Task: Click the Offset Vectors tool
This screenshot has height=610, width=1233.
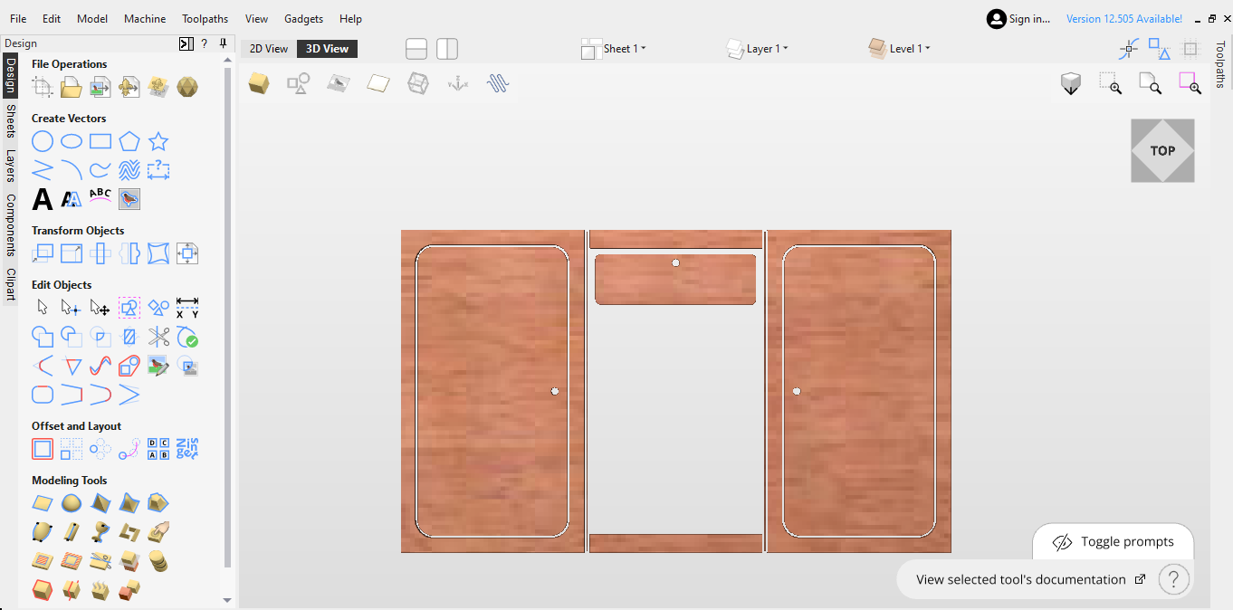Action: [43, 449]
